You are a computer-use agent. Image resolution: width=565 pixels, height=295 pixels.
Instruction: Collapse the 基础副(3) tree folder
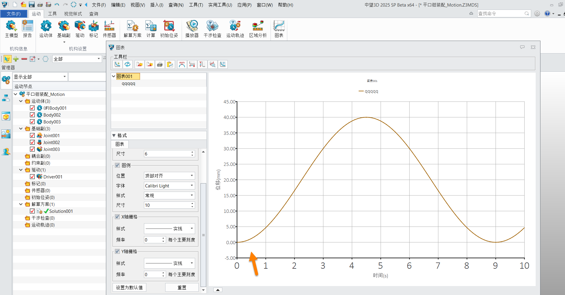click(21, 129)
